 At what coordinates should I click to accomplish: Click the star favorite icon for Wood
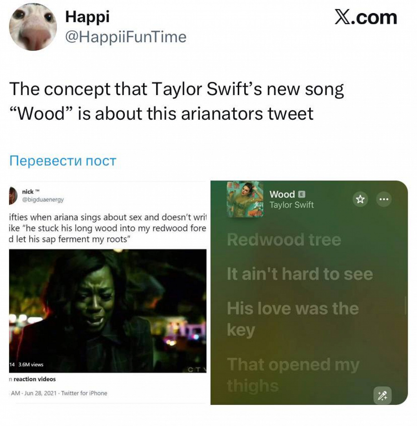(x=360, y=199)
